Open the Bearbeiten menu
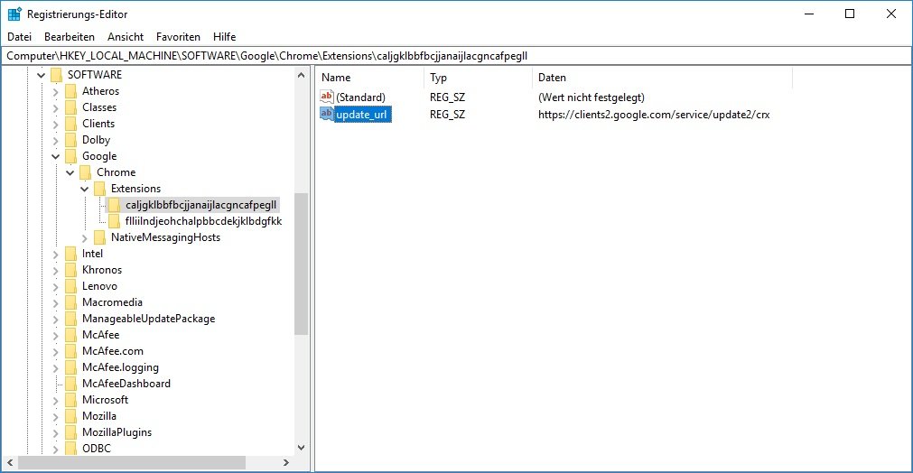The height and width of the screenshot is (473, 913). click(x=70, y=37)
